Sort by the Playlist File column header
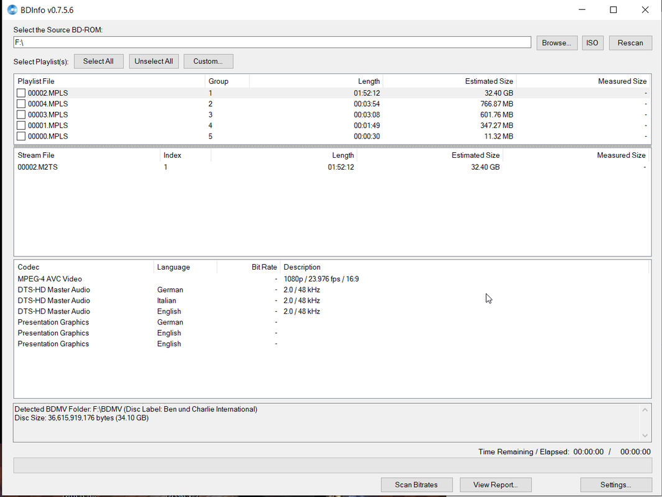The width and height of the screenshot is (662, 497). click(110, 81)
